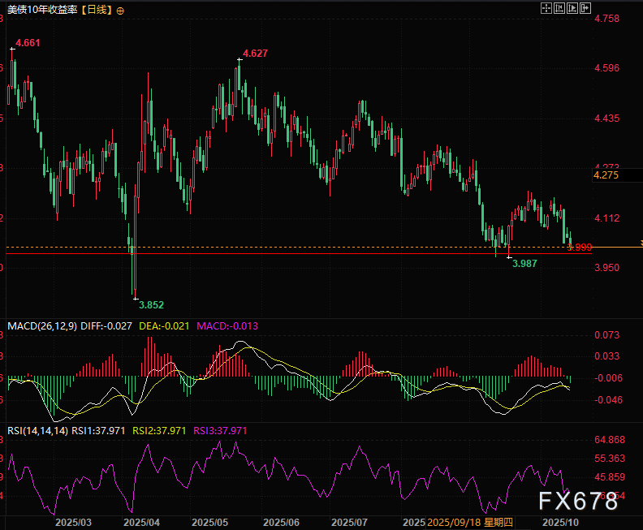
Task: Click the 4.627 peak price label
Action: (255, 53)
